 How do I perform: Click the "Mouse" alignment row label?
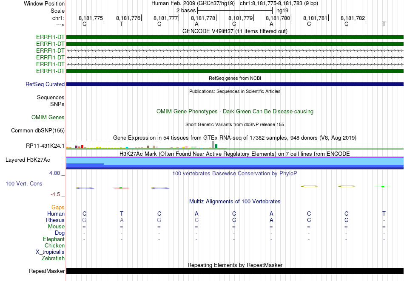[x=56, y=227]
